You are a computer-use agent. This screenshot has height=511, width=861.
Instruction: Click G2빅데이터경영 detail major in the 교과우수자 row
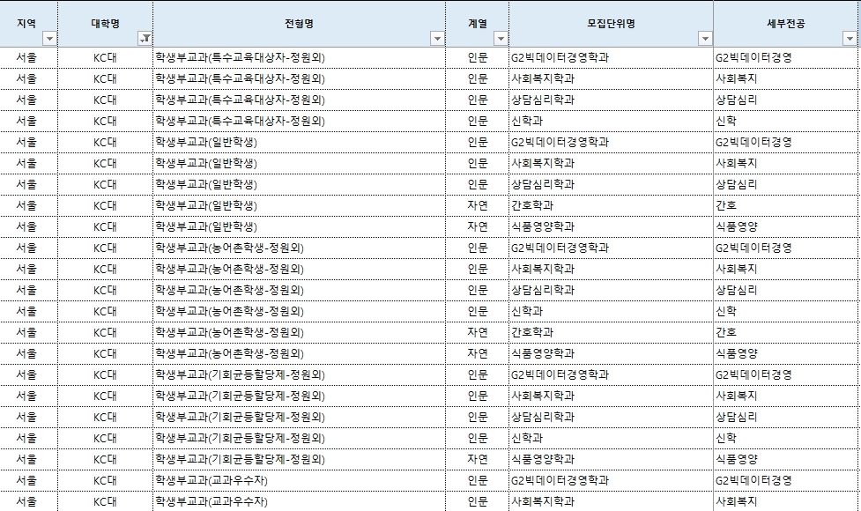pyautogui.click(x=753, y=480)
